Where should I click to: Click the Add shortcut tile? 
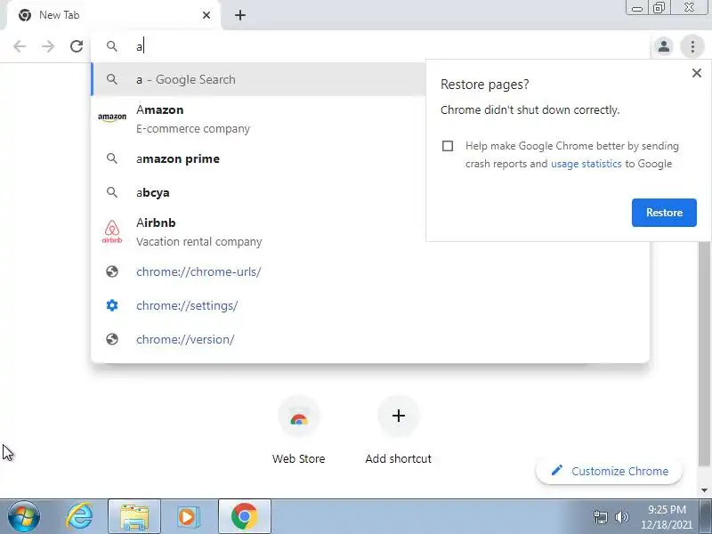click(398, 430)
